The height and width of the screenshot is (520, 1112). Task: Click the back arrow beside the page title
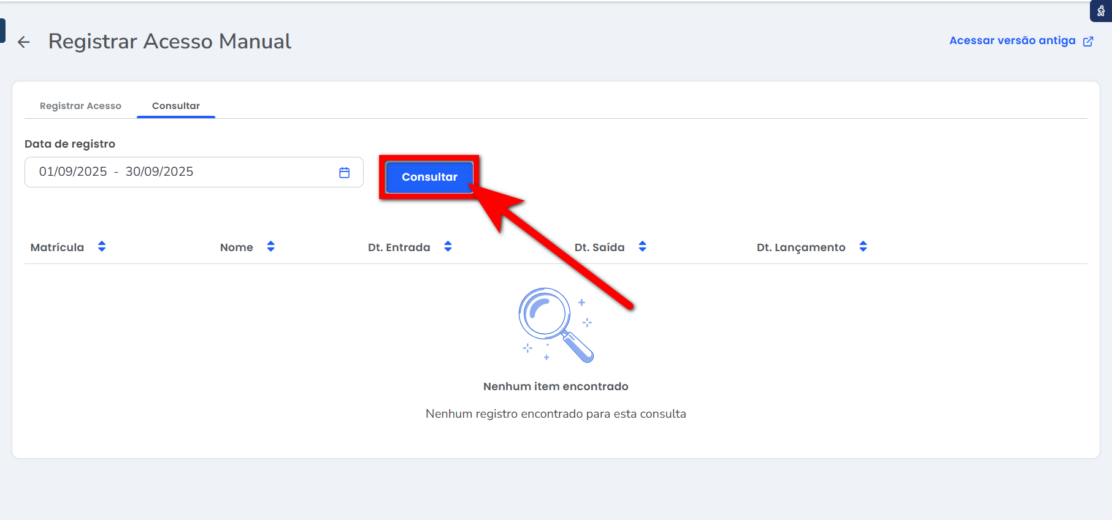point(24,42)
